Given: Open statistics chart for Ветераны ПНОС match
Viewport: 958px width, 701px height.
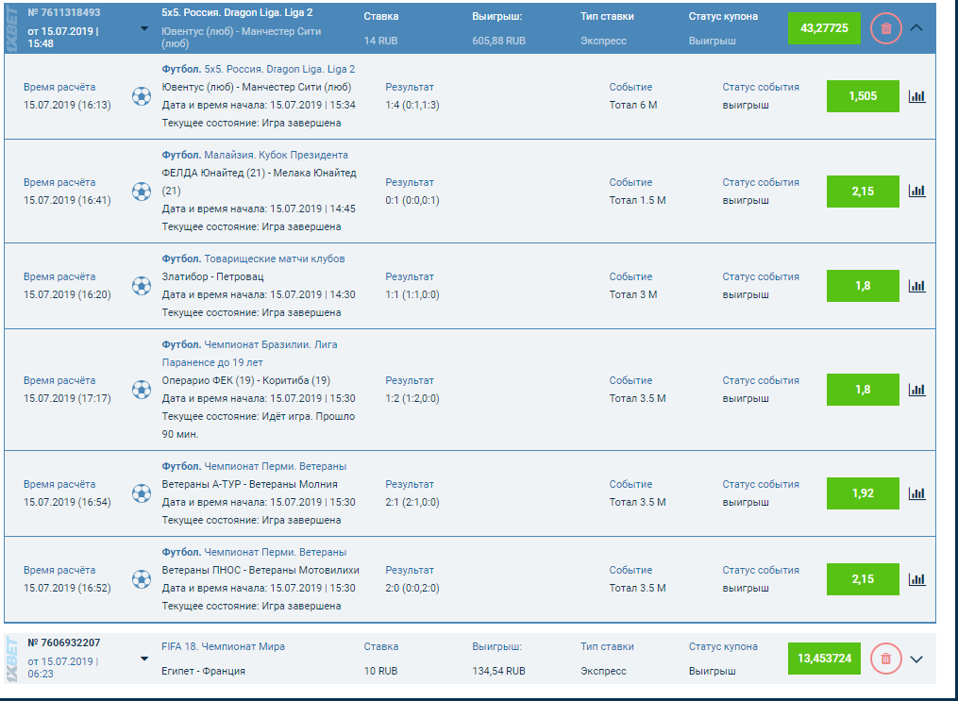Looking at the screenshot, I should coord(916,579).
